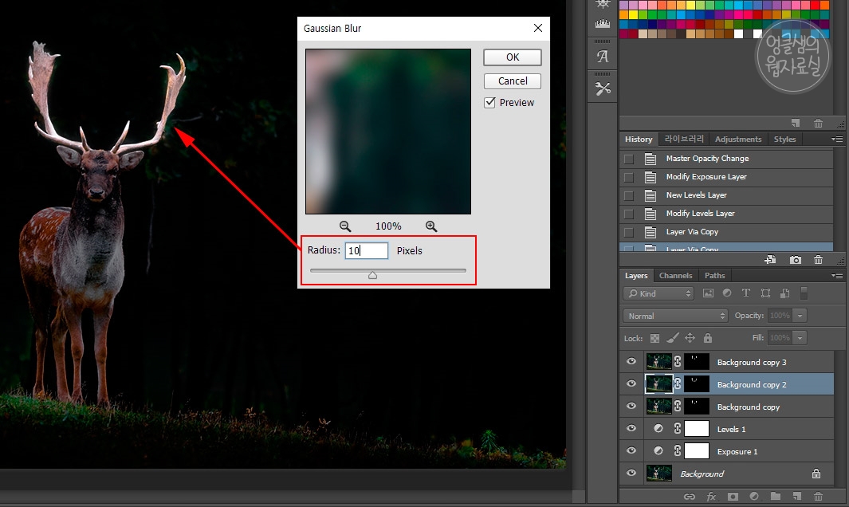The width and height of the screenshot is (849, 507).
Task: Hide the Background copy layer
Action: pyautogui.click(x=631, y=407)
